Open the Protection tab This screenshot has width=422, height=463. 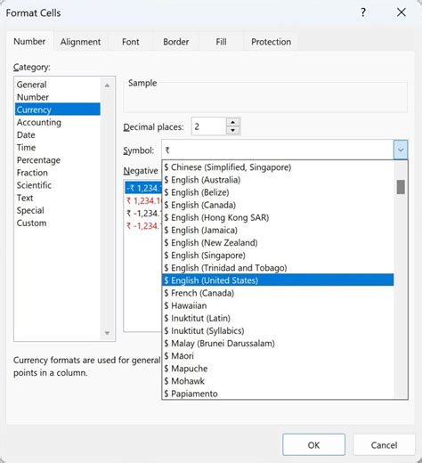[x=271, y=42]
